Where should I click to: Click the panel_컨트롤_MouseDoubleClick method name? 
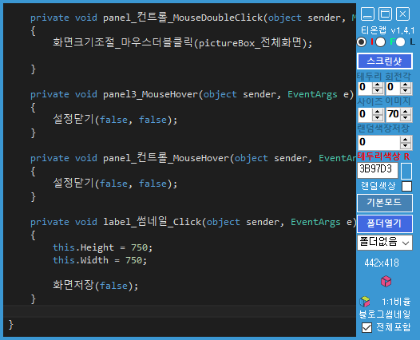coord(183,18)
